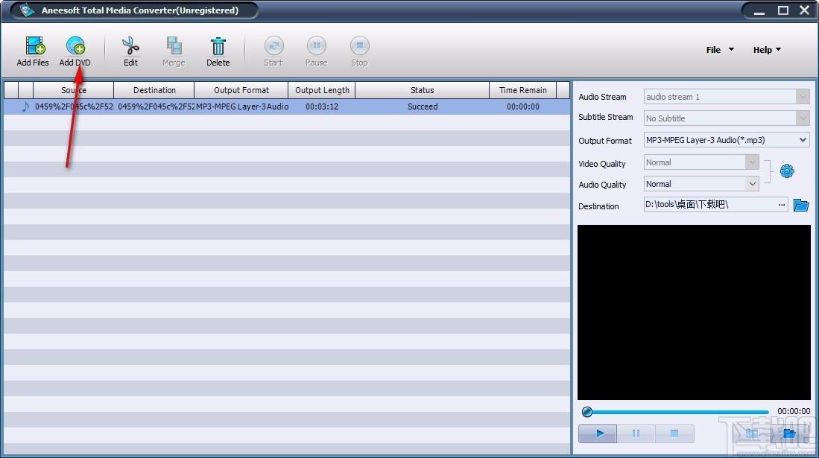Maximize the Aneesoft window

(x=783, y=10)
